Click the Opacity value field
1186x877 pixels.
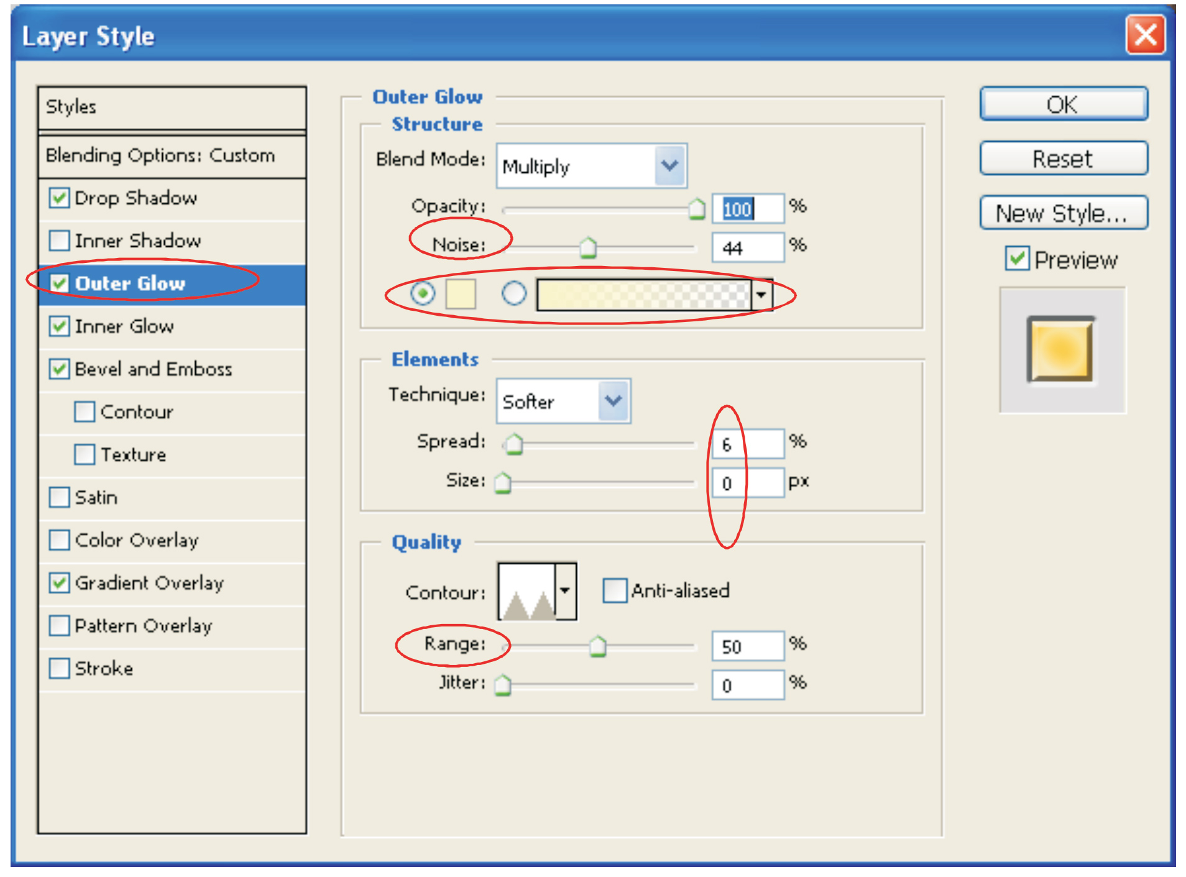pyautogui.click(x=747, y=209)
